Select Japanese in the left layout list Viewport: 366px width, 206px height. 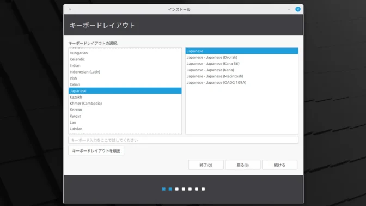pyautogui.click(x=125, y=91)
